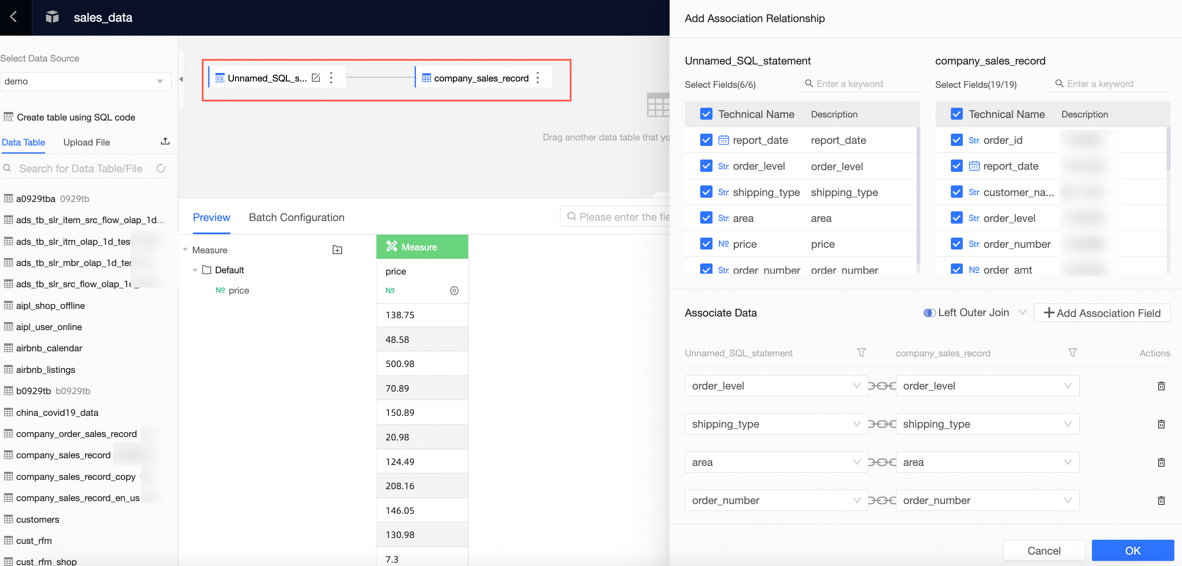Click Add Association Field button
Image resolution: width=1182 pixels, height=566 pixels.
point(1102,313)
